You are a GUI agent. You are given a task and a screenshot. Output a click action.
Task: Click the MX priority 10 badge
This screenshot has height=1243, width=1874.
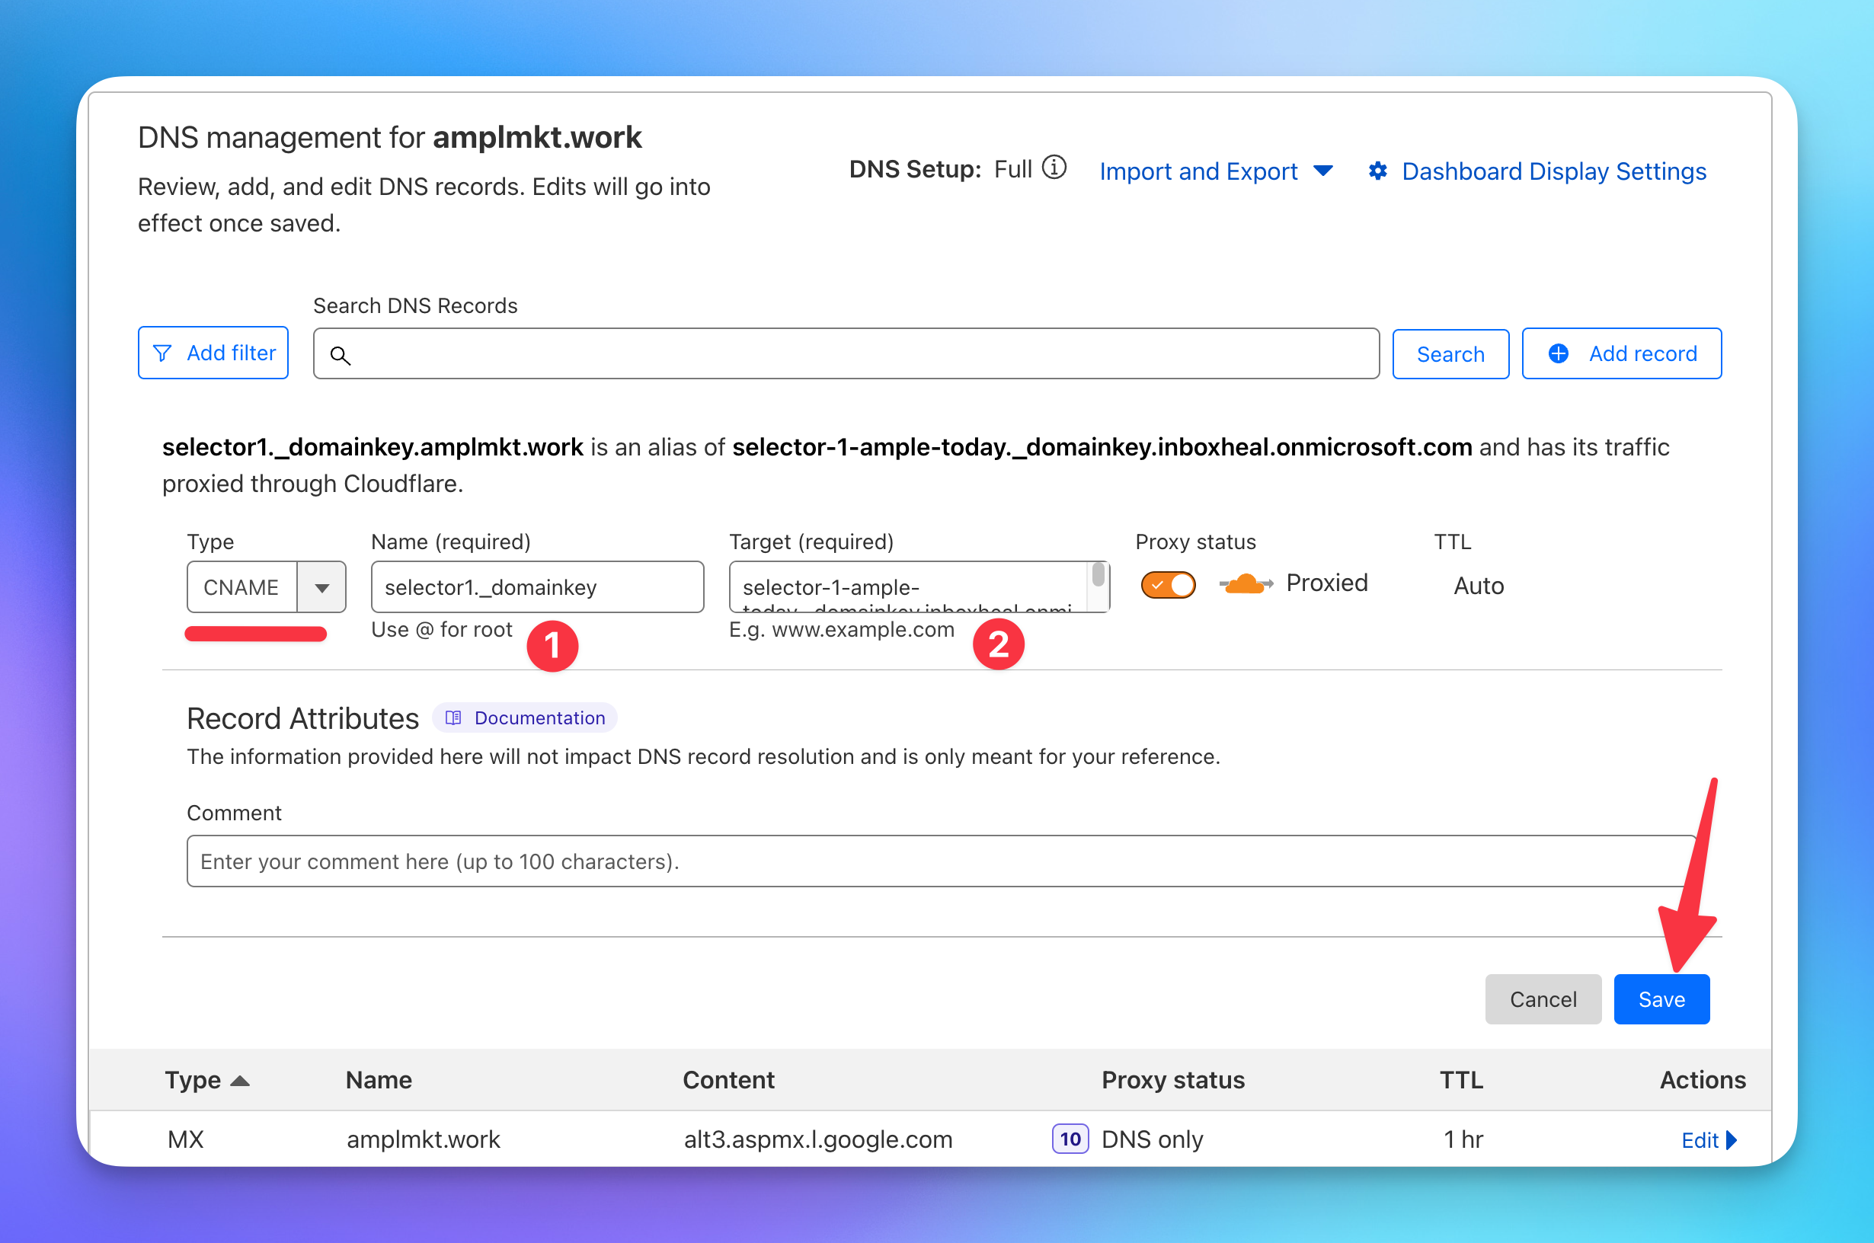[1070, 1139]
